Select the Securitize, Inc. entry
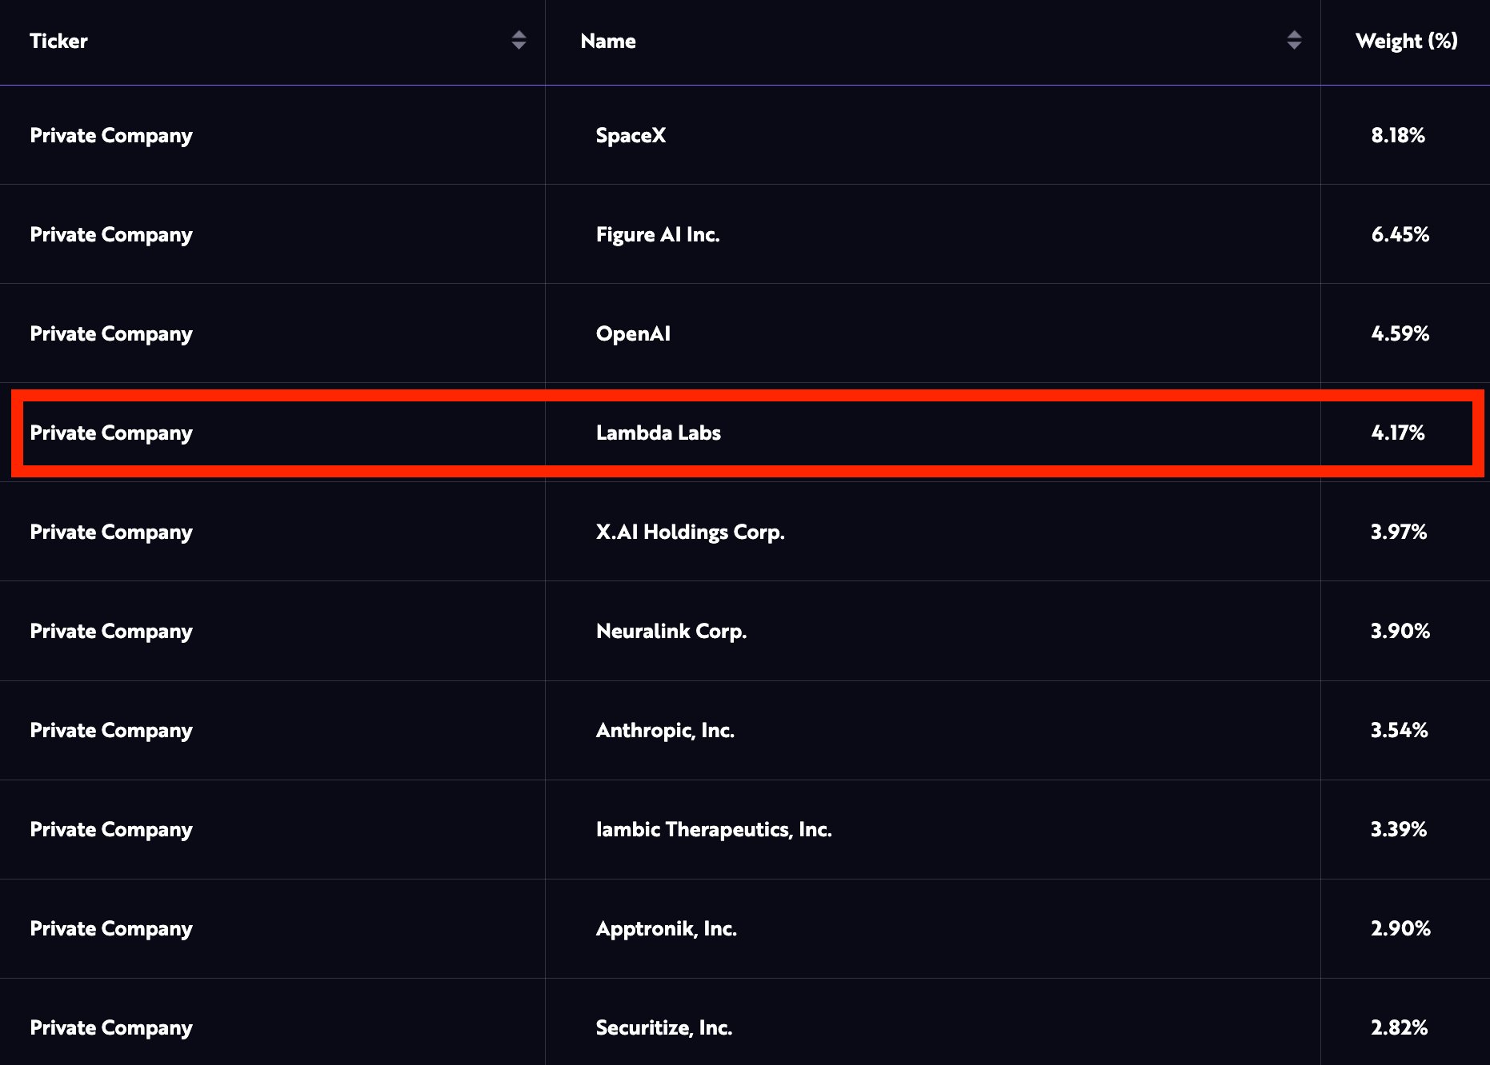Image resolution: width=1490 pixels, height=1065 pixels. (x=663, y=1027)
